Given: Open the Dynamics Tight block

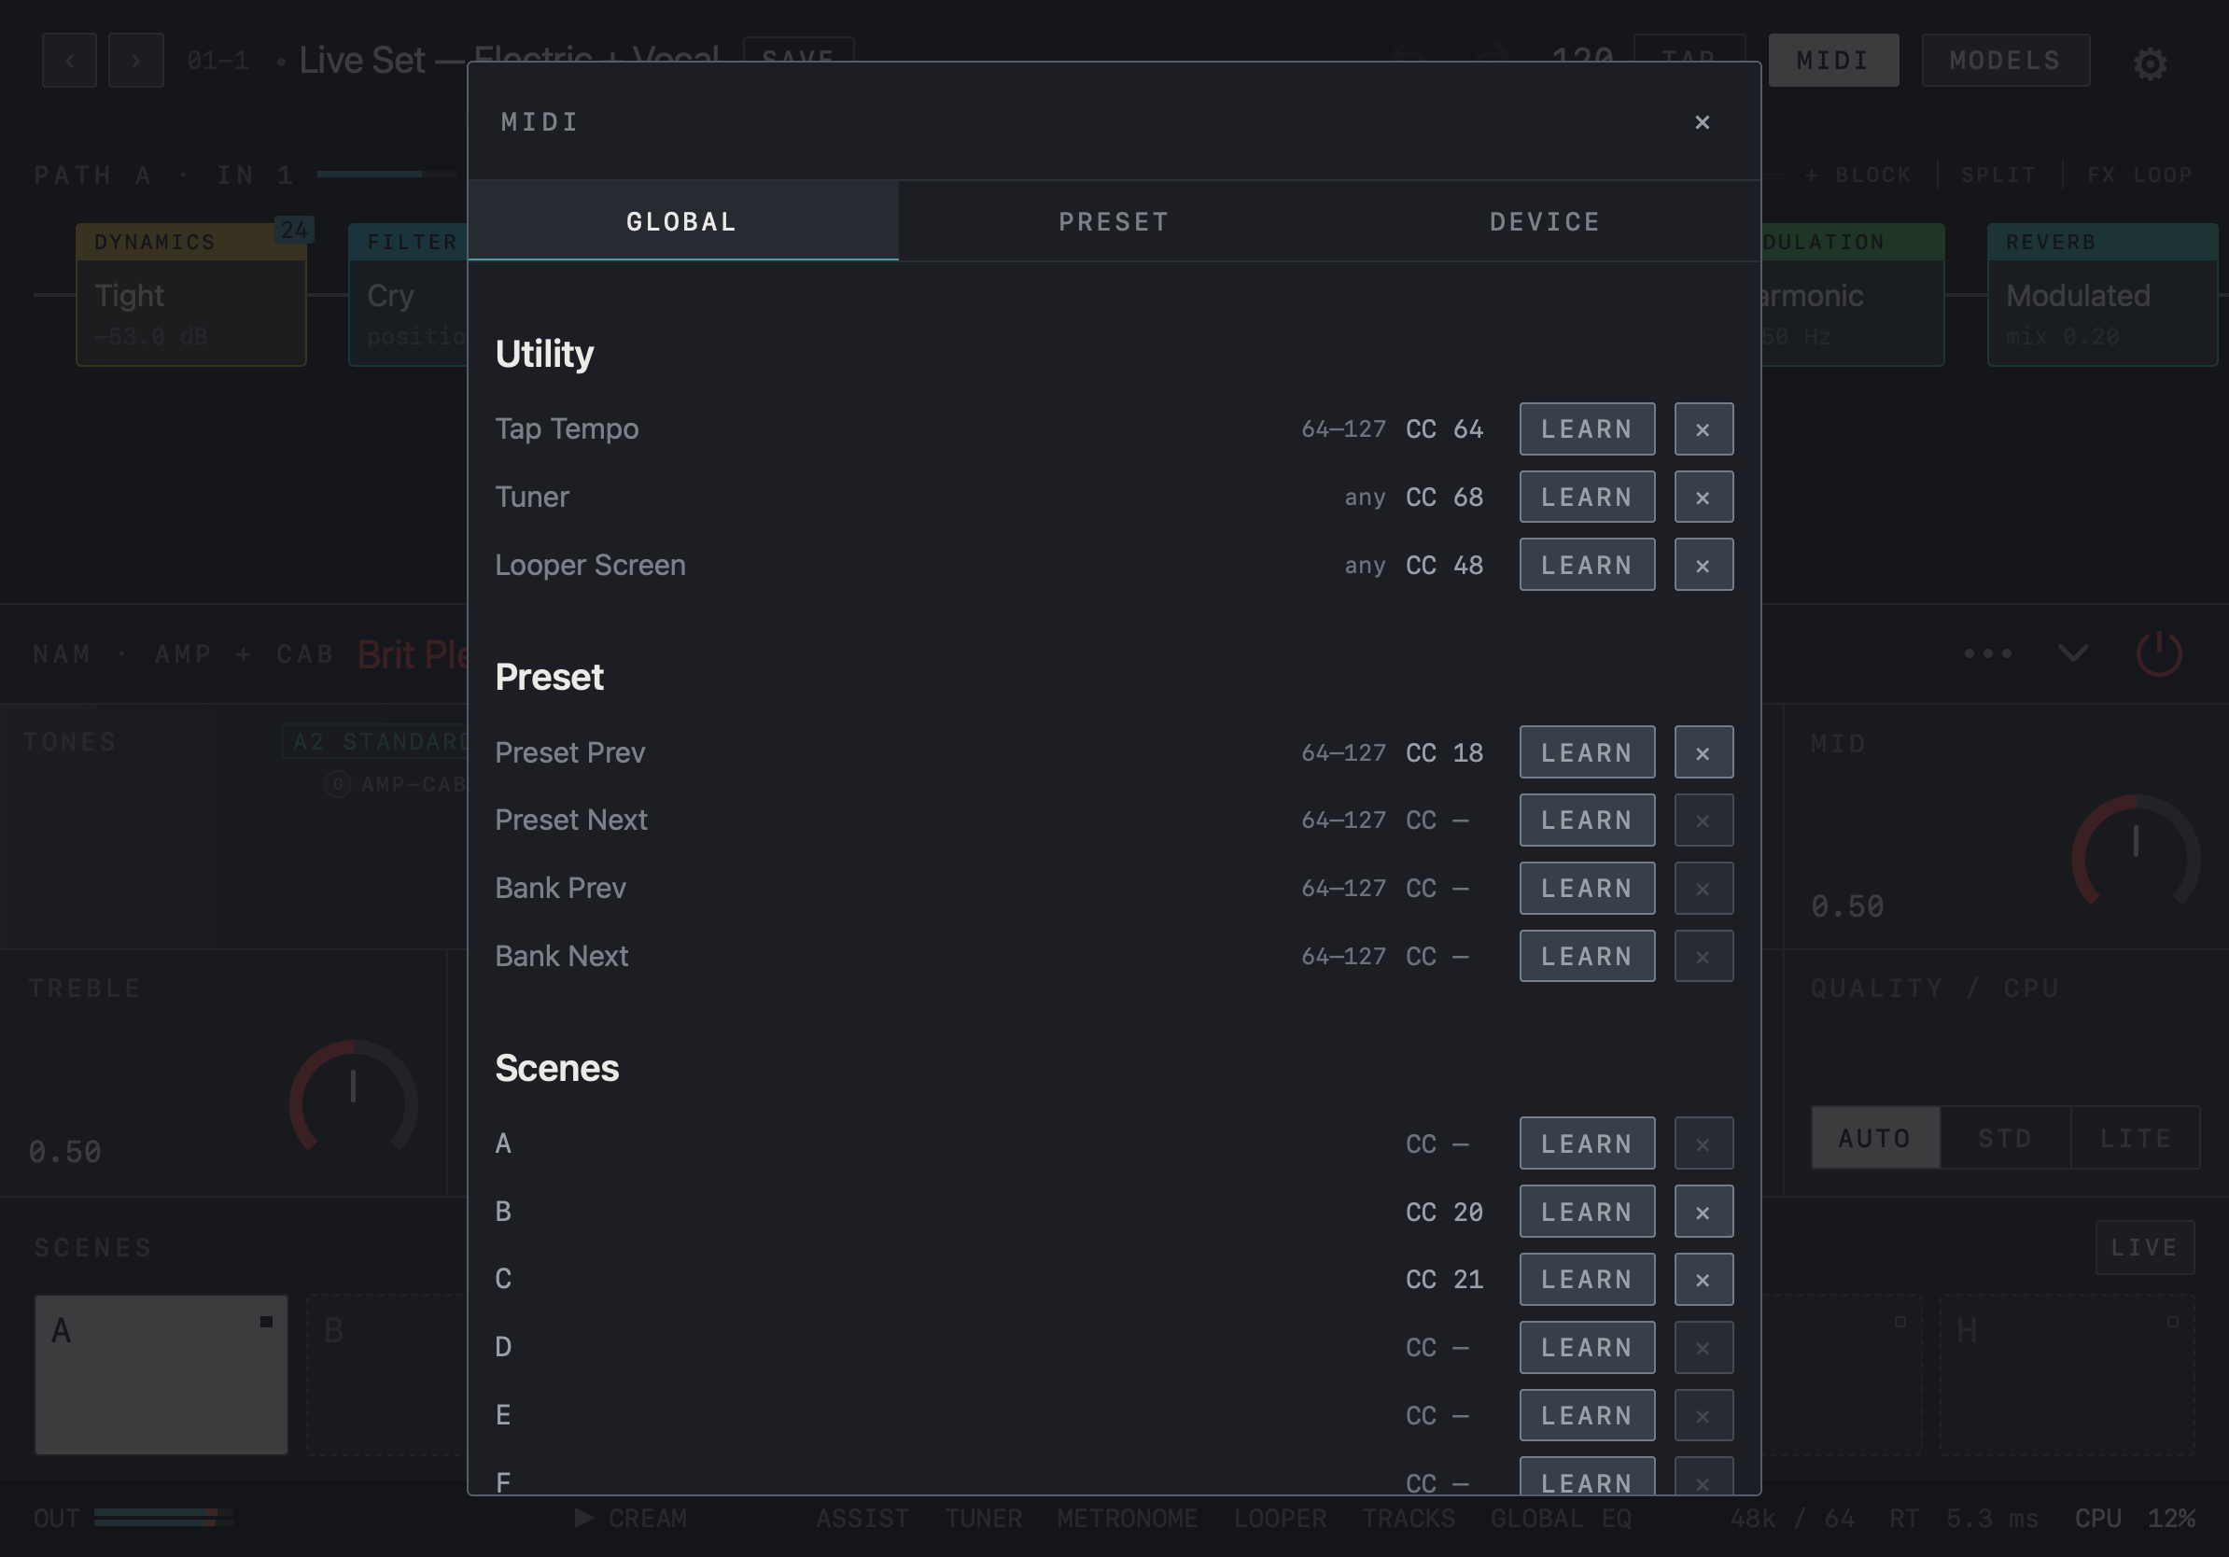Looking at the screenshot, I should [191, 295].
